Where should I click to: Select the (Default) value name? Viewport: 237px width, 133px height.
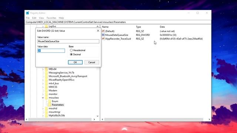coord(110,31)
